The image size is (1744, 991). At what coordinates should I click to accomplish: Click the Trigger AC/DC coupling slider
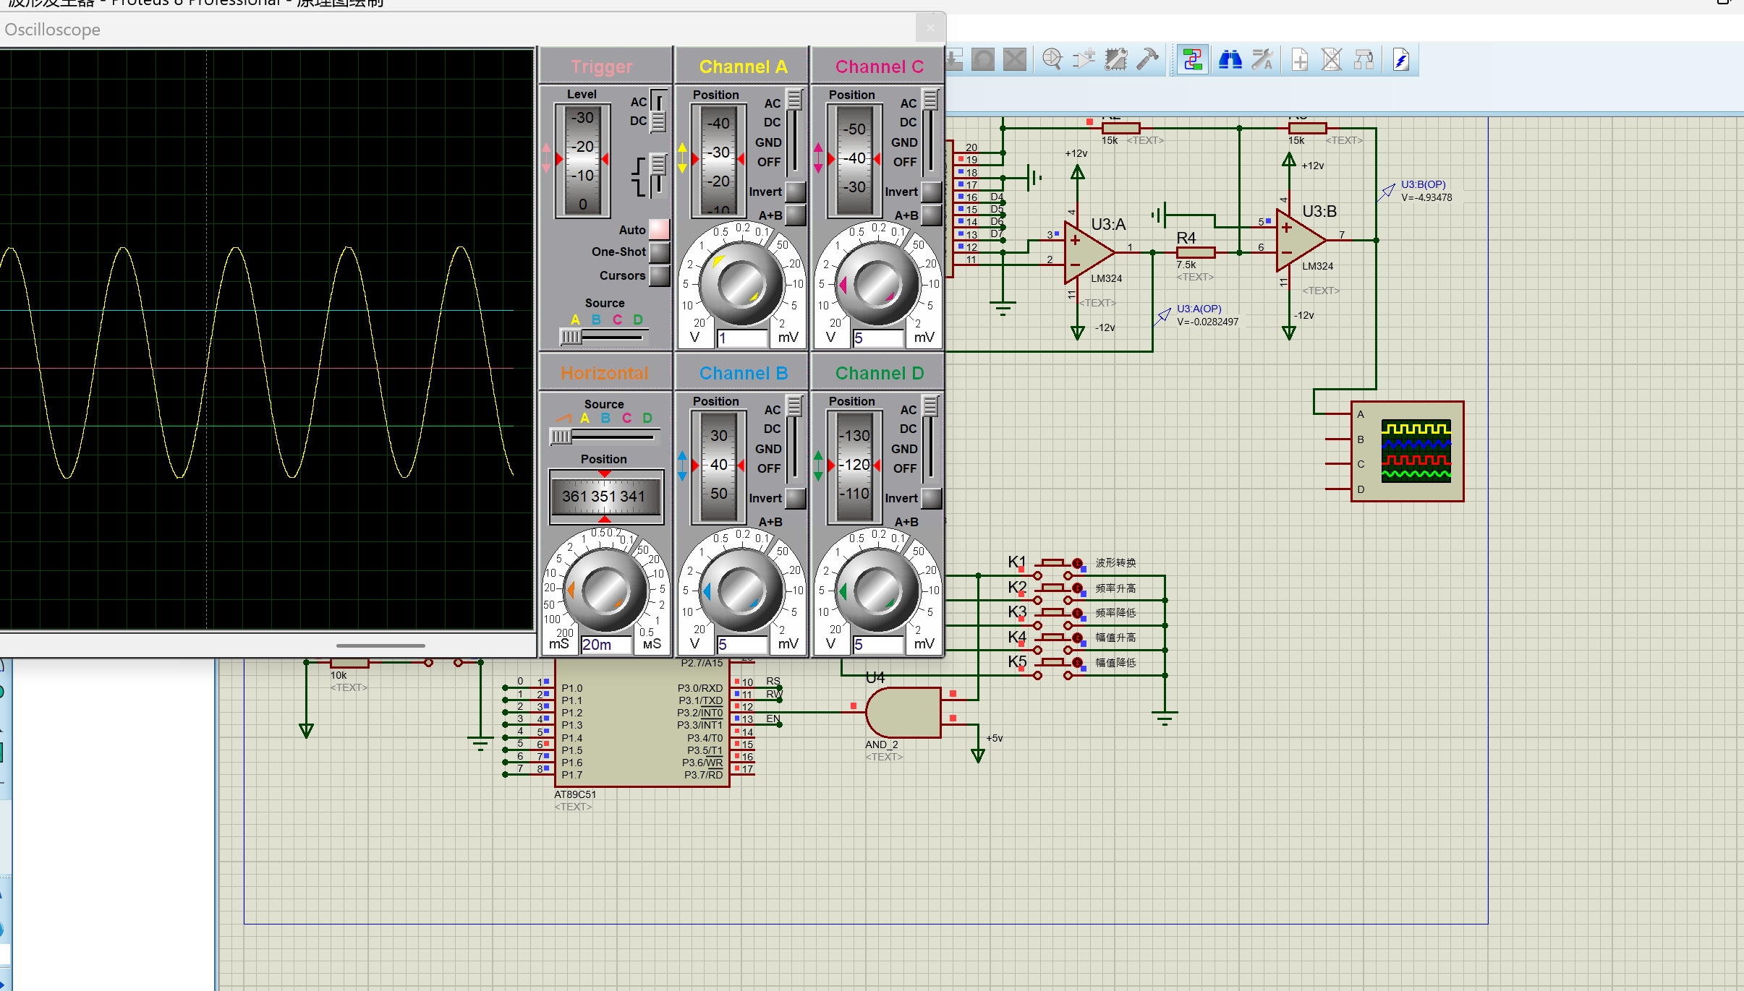point(658,112)
